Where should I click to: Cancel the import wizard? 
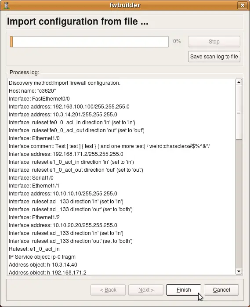pos(221,290)
